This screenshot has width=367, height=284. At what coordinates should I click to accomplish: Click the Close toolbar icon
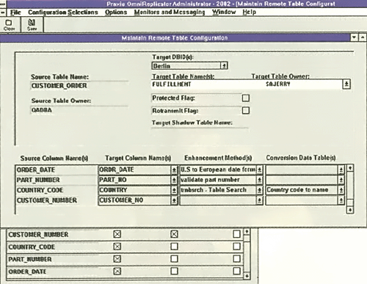click(9, 25)
